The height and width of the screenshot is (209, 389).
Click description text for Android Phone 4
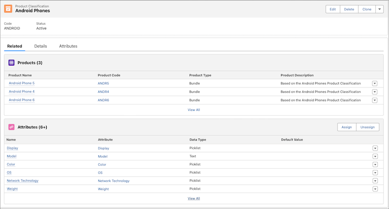pyautogui.click(x=321, y=92)
